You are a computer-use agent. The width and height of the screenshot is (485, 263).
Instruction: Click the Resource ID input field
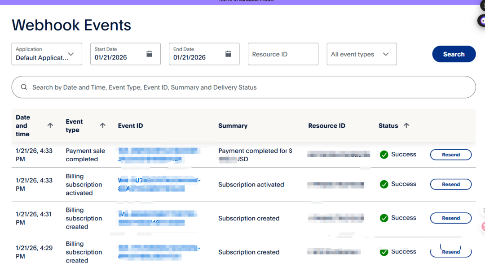(x=283, y=54)
